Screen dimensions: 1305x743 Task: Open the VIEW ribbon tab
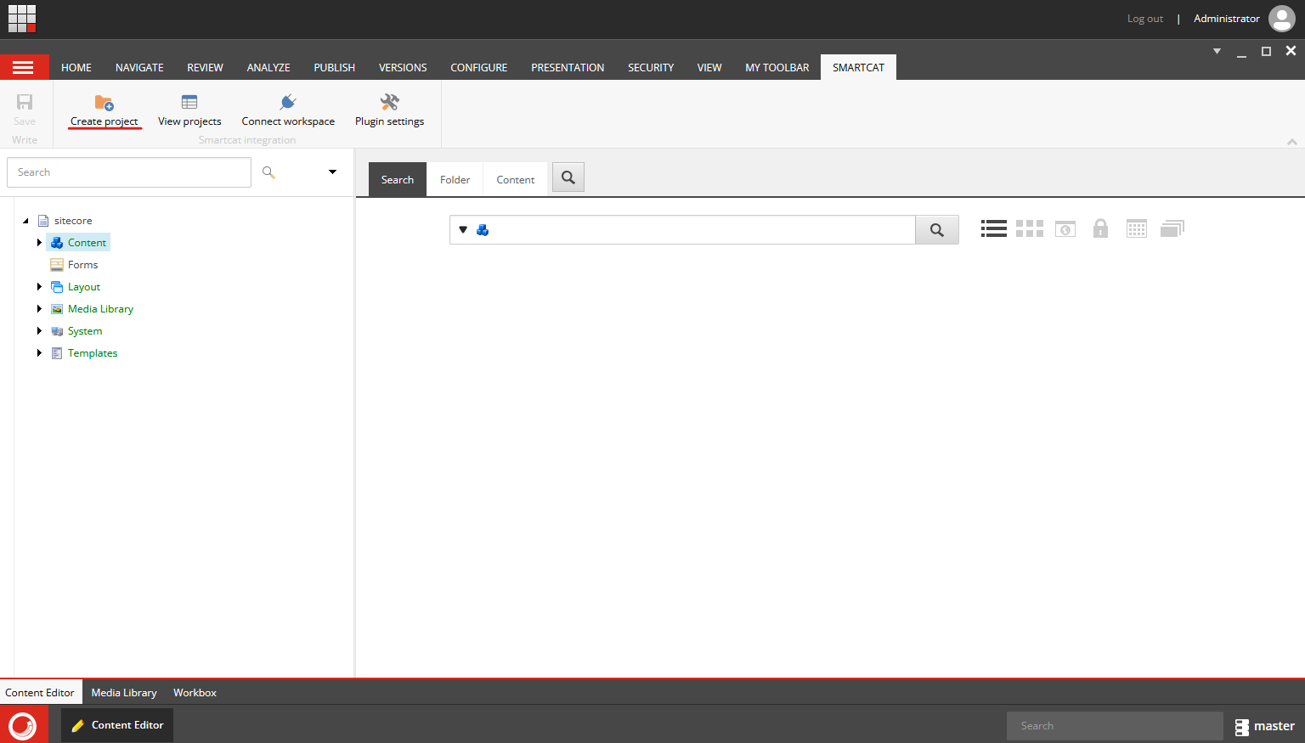[x=709, y=68]
